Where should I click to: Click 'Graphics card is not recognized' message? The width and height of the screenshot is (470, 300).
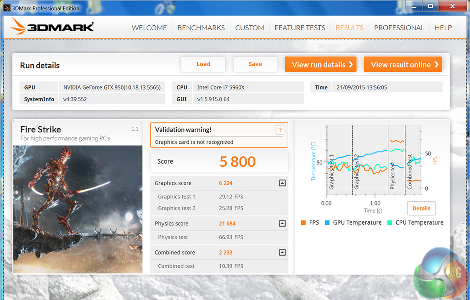point(194,142)
